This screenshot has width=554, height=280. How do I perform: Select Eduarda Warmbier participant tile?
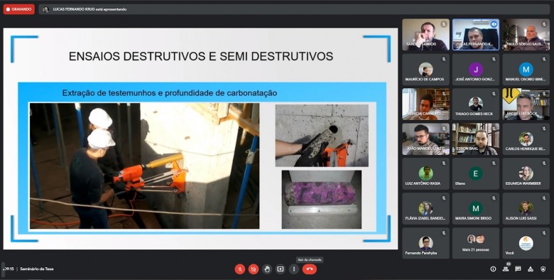click(x=526, y=173)
